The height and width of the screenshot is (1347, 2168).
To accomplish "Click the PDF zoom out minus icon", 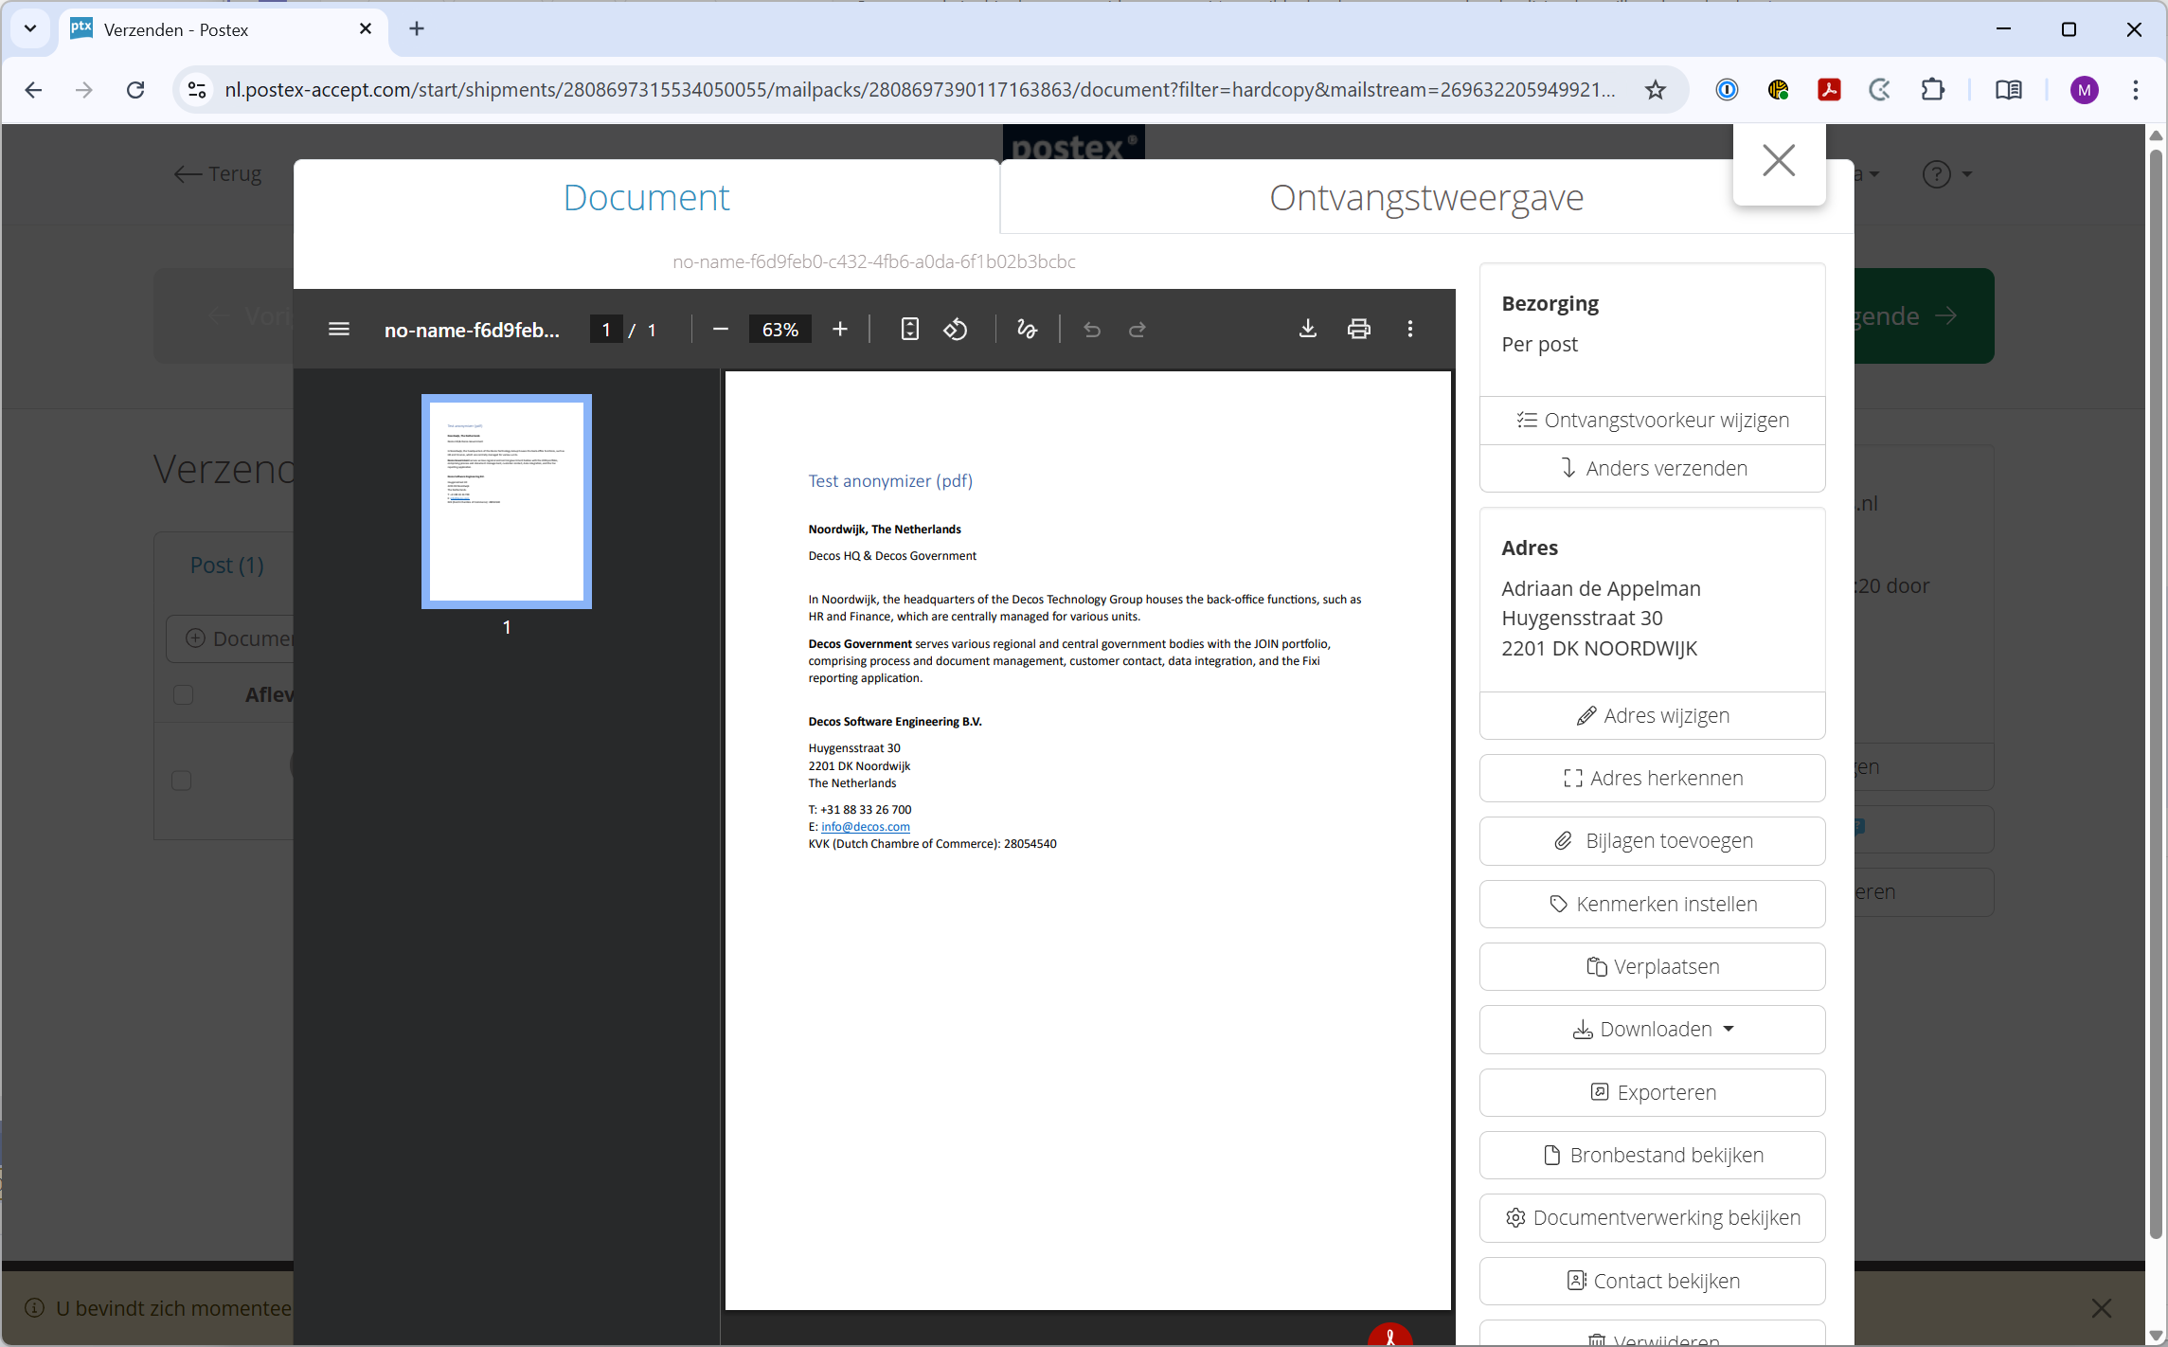I will click(x=721, y=330).
